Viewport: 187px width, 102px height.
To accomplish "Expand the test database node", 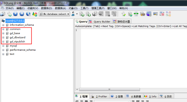I will coord(3,54).
